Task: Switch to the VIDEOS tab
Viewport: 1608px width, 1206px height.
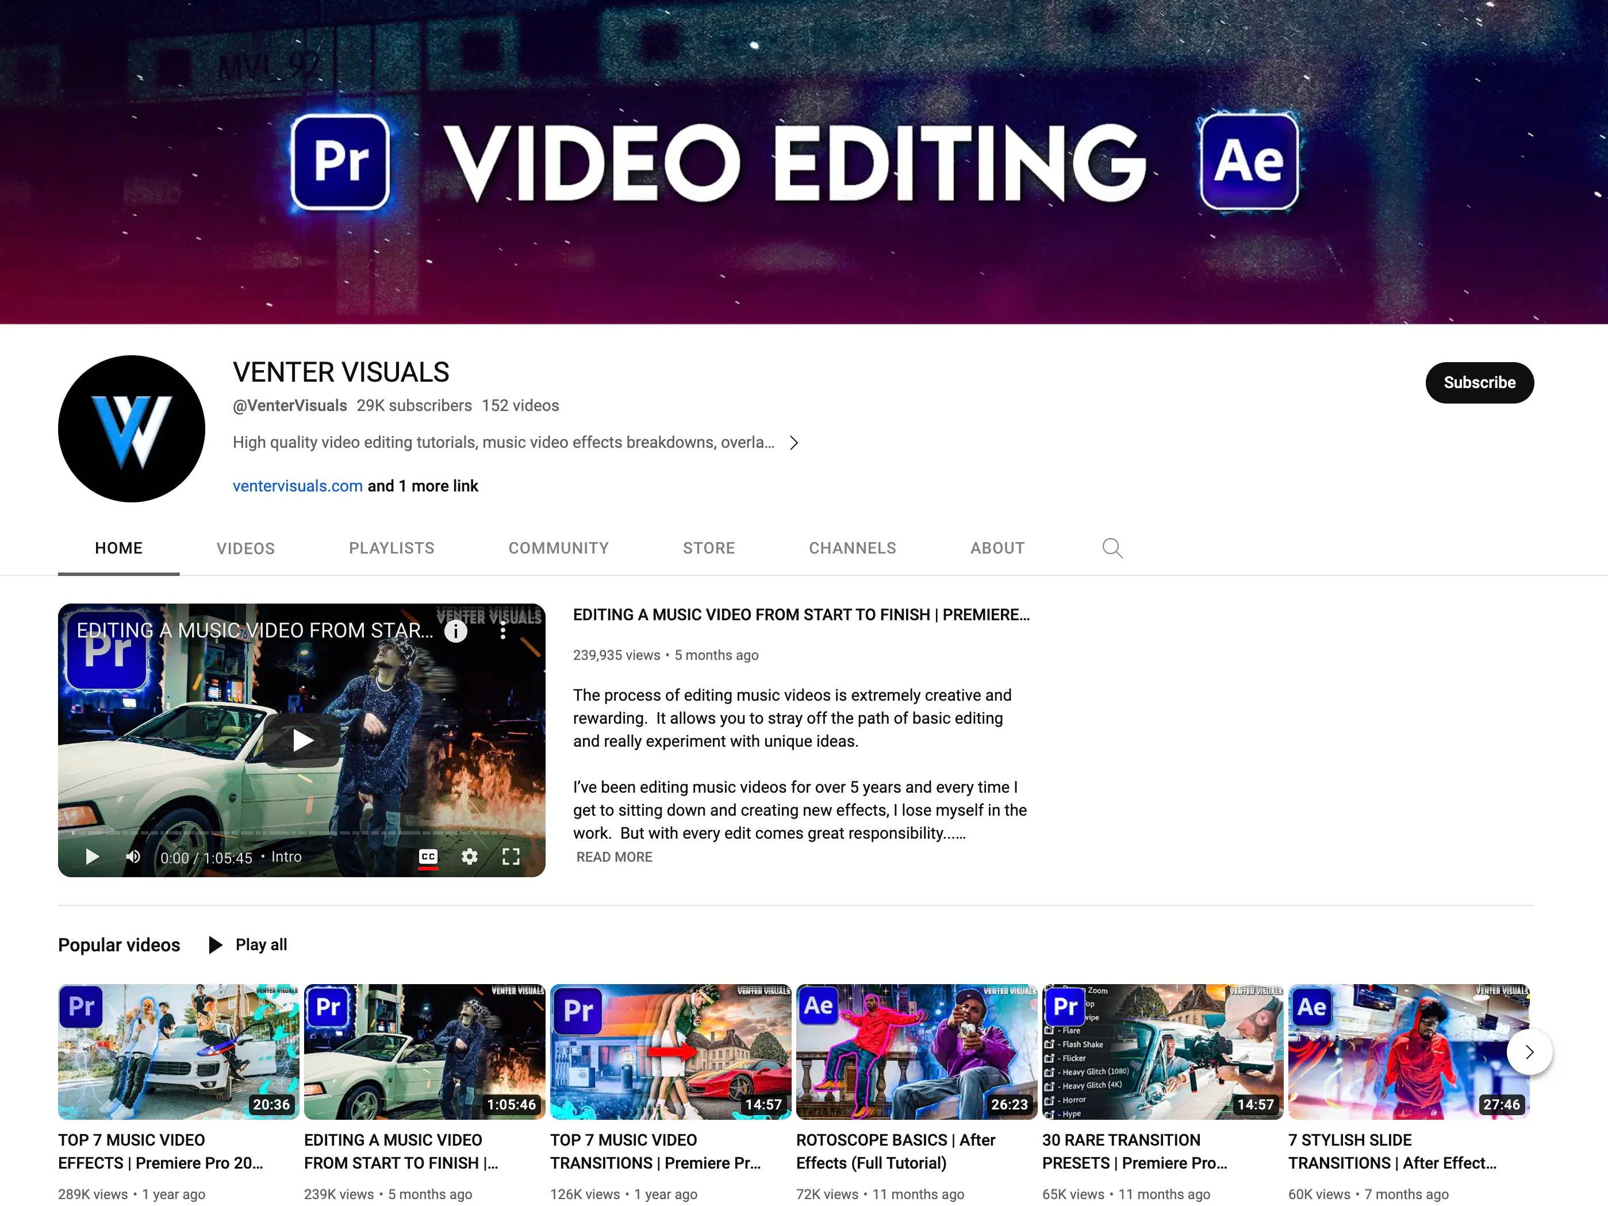Action: [x=245, y=548]
